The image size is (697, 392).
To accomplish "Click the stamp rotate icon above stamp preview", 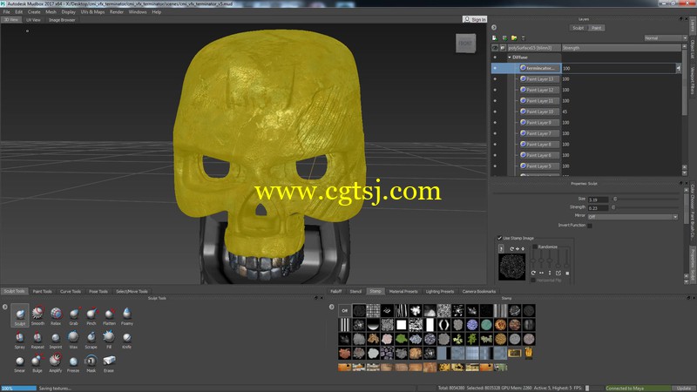I will [x=511, y=249].
